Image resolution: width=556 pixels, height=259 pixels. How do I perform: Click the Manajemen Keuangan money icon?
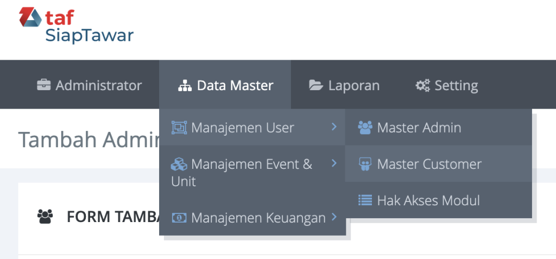pos(179,218)
